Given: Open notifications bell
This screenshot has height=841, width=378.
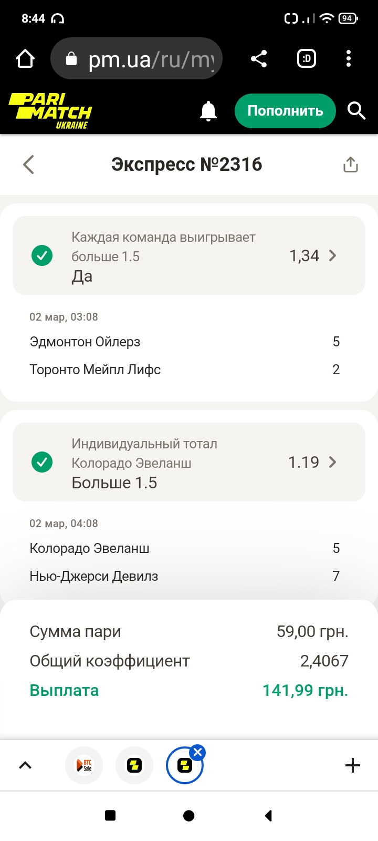Looking at the screenshot, I should coord(208,111).
